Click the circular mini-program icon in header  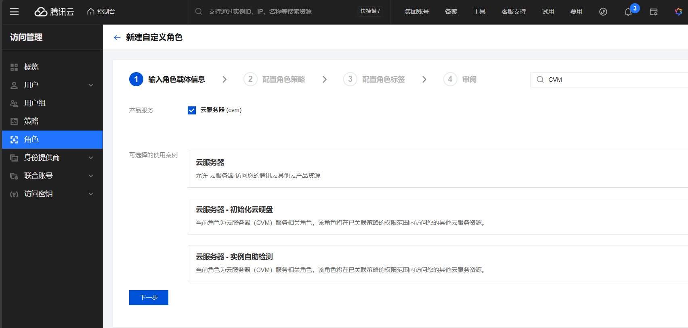point(603,12)
